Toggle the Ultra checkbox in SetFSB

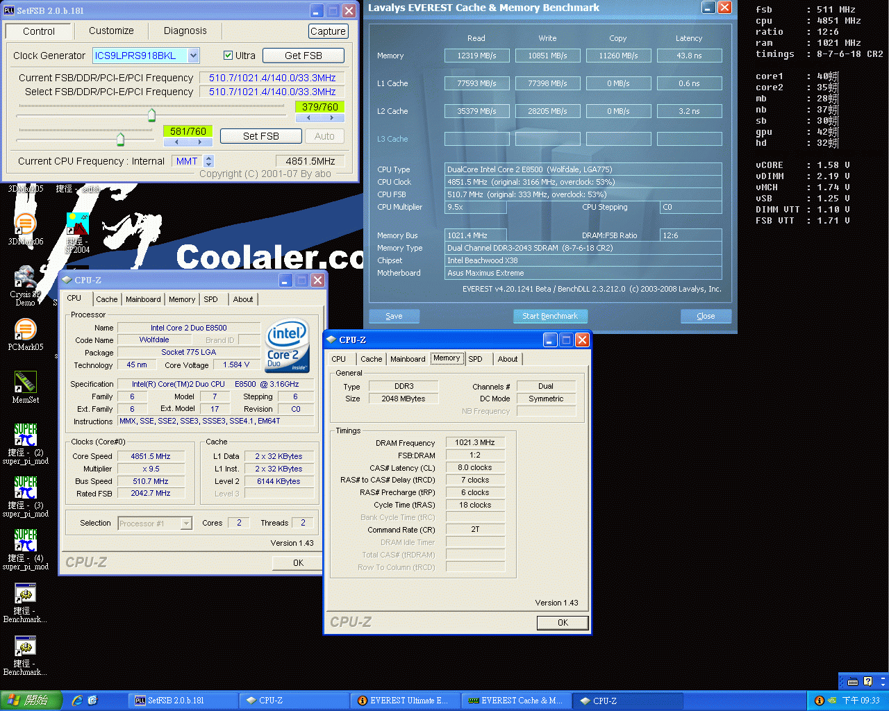coord(228,56)
